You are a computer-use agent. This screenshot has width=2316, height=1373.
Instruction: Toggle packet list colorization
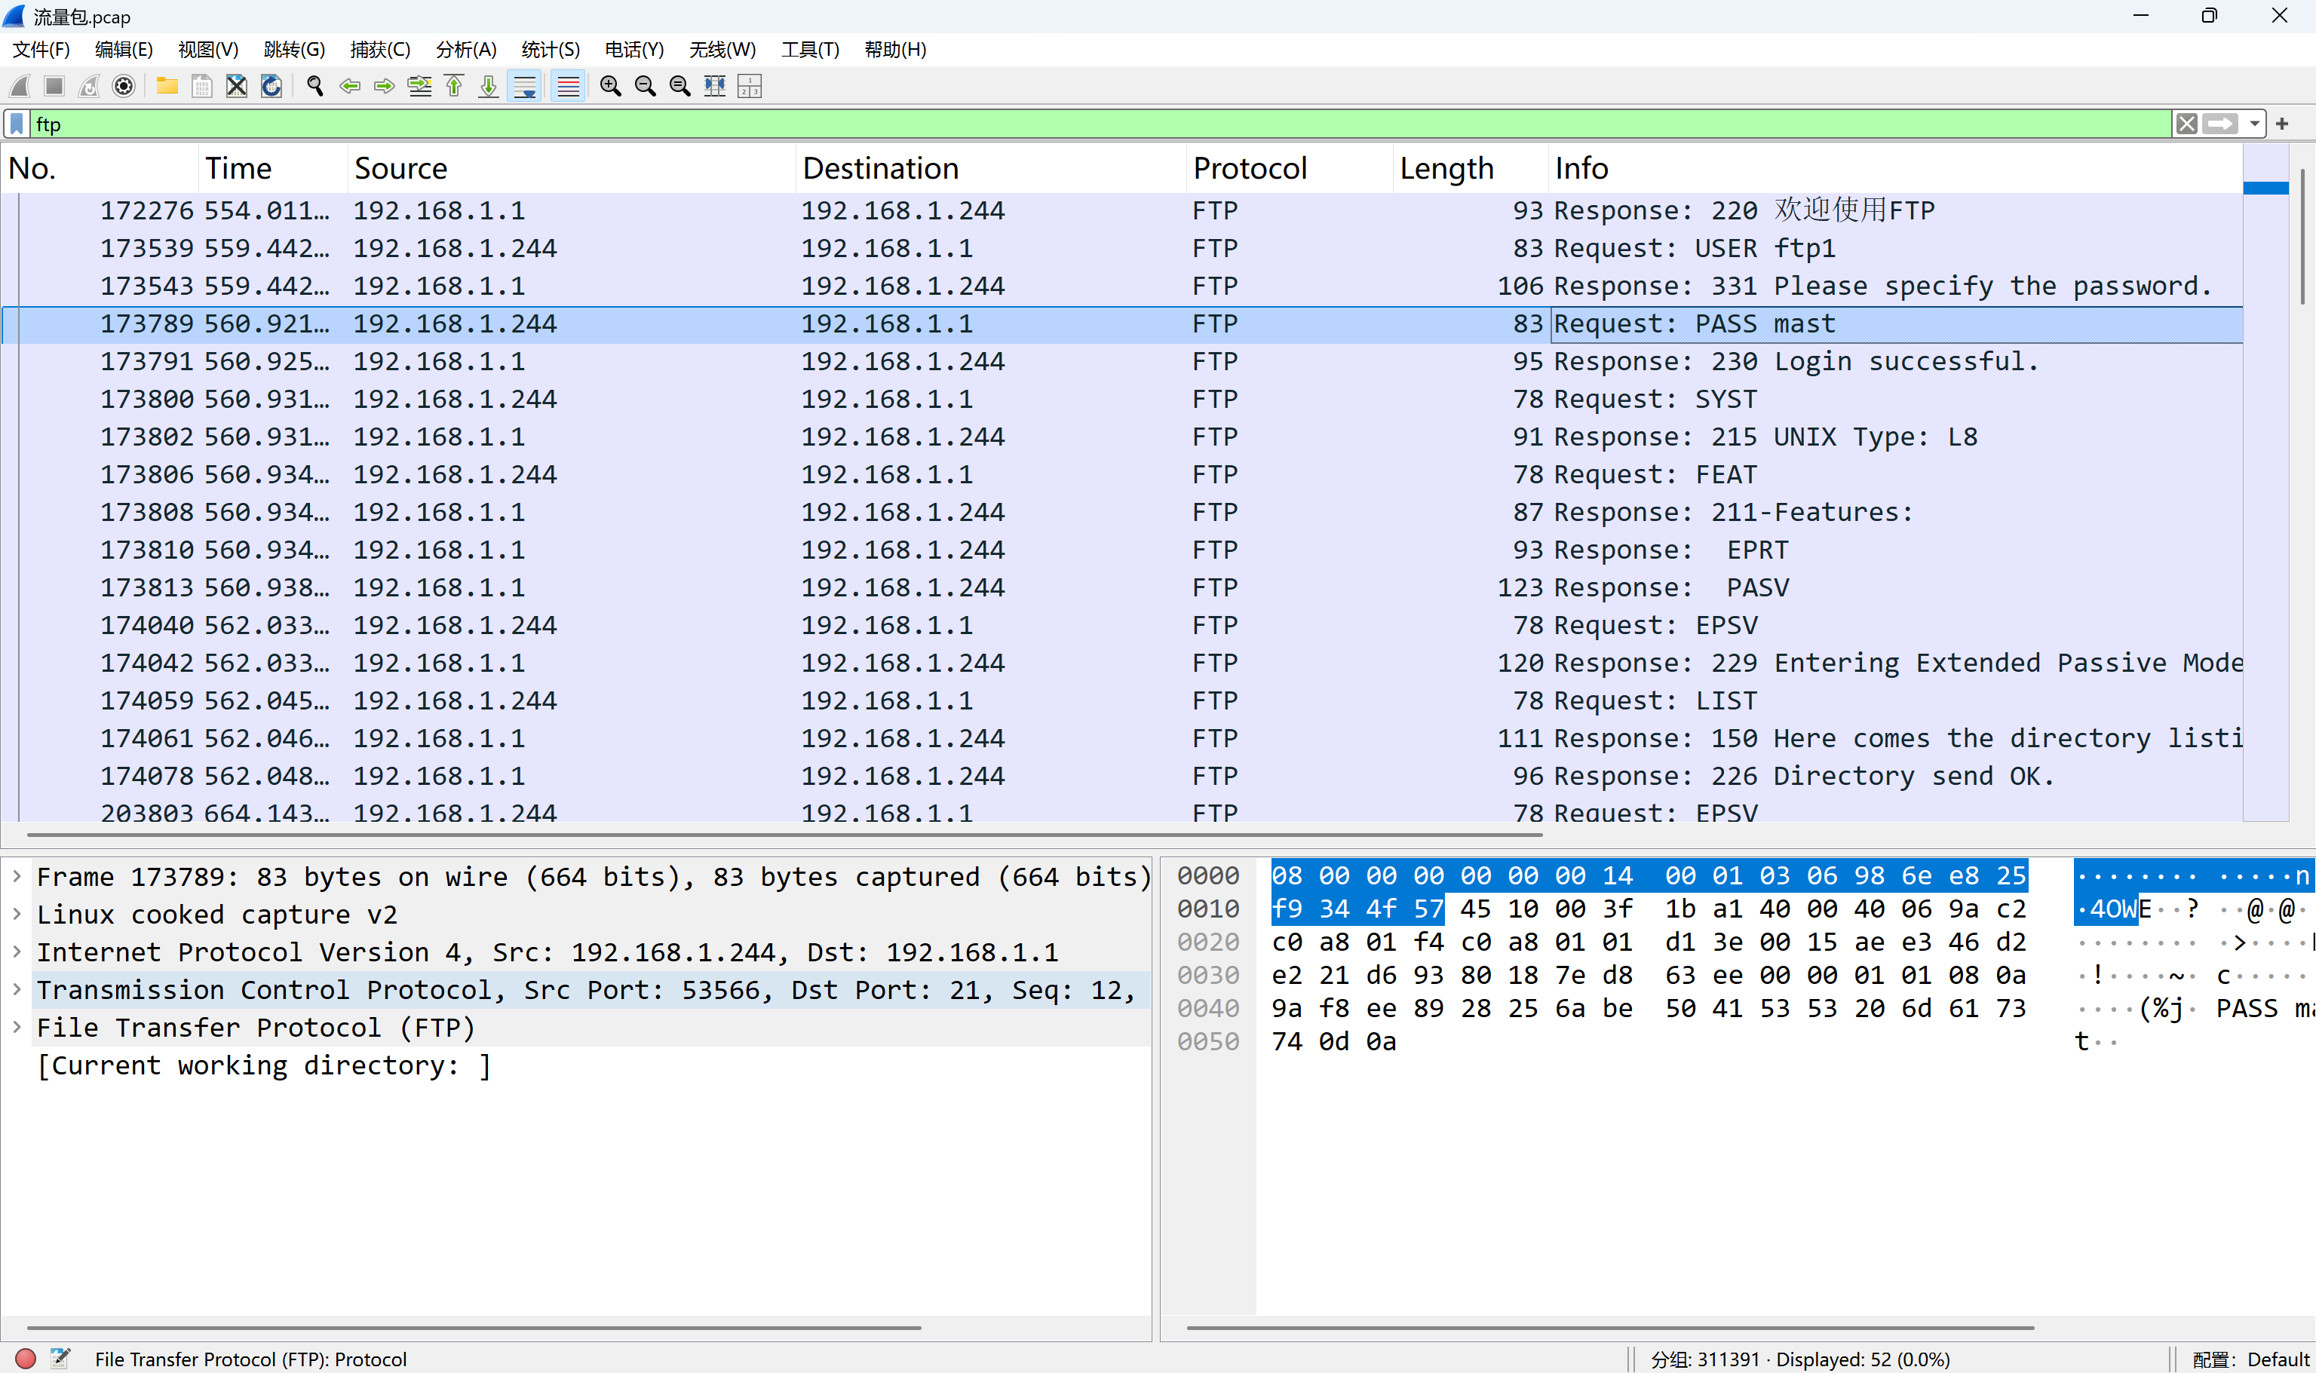pos(568,86)
